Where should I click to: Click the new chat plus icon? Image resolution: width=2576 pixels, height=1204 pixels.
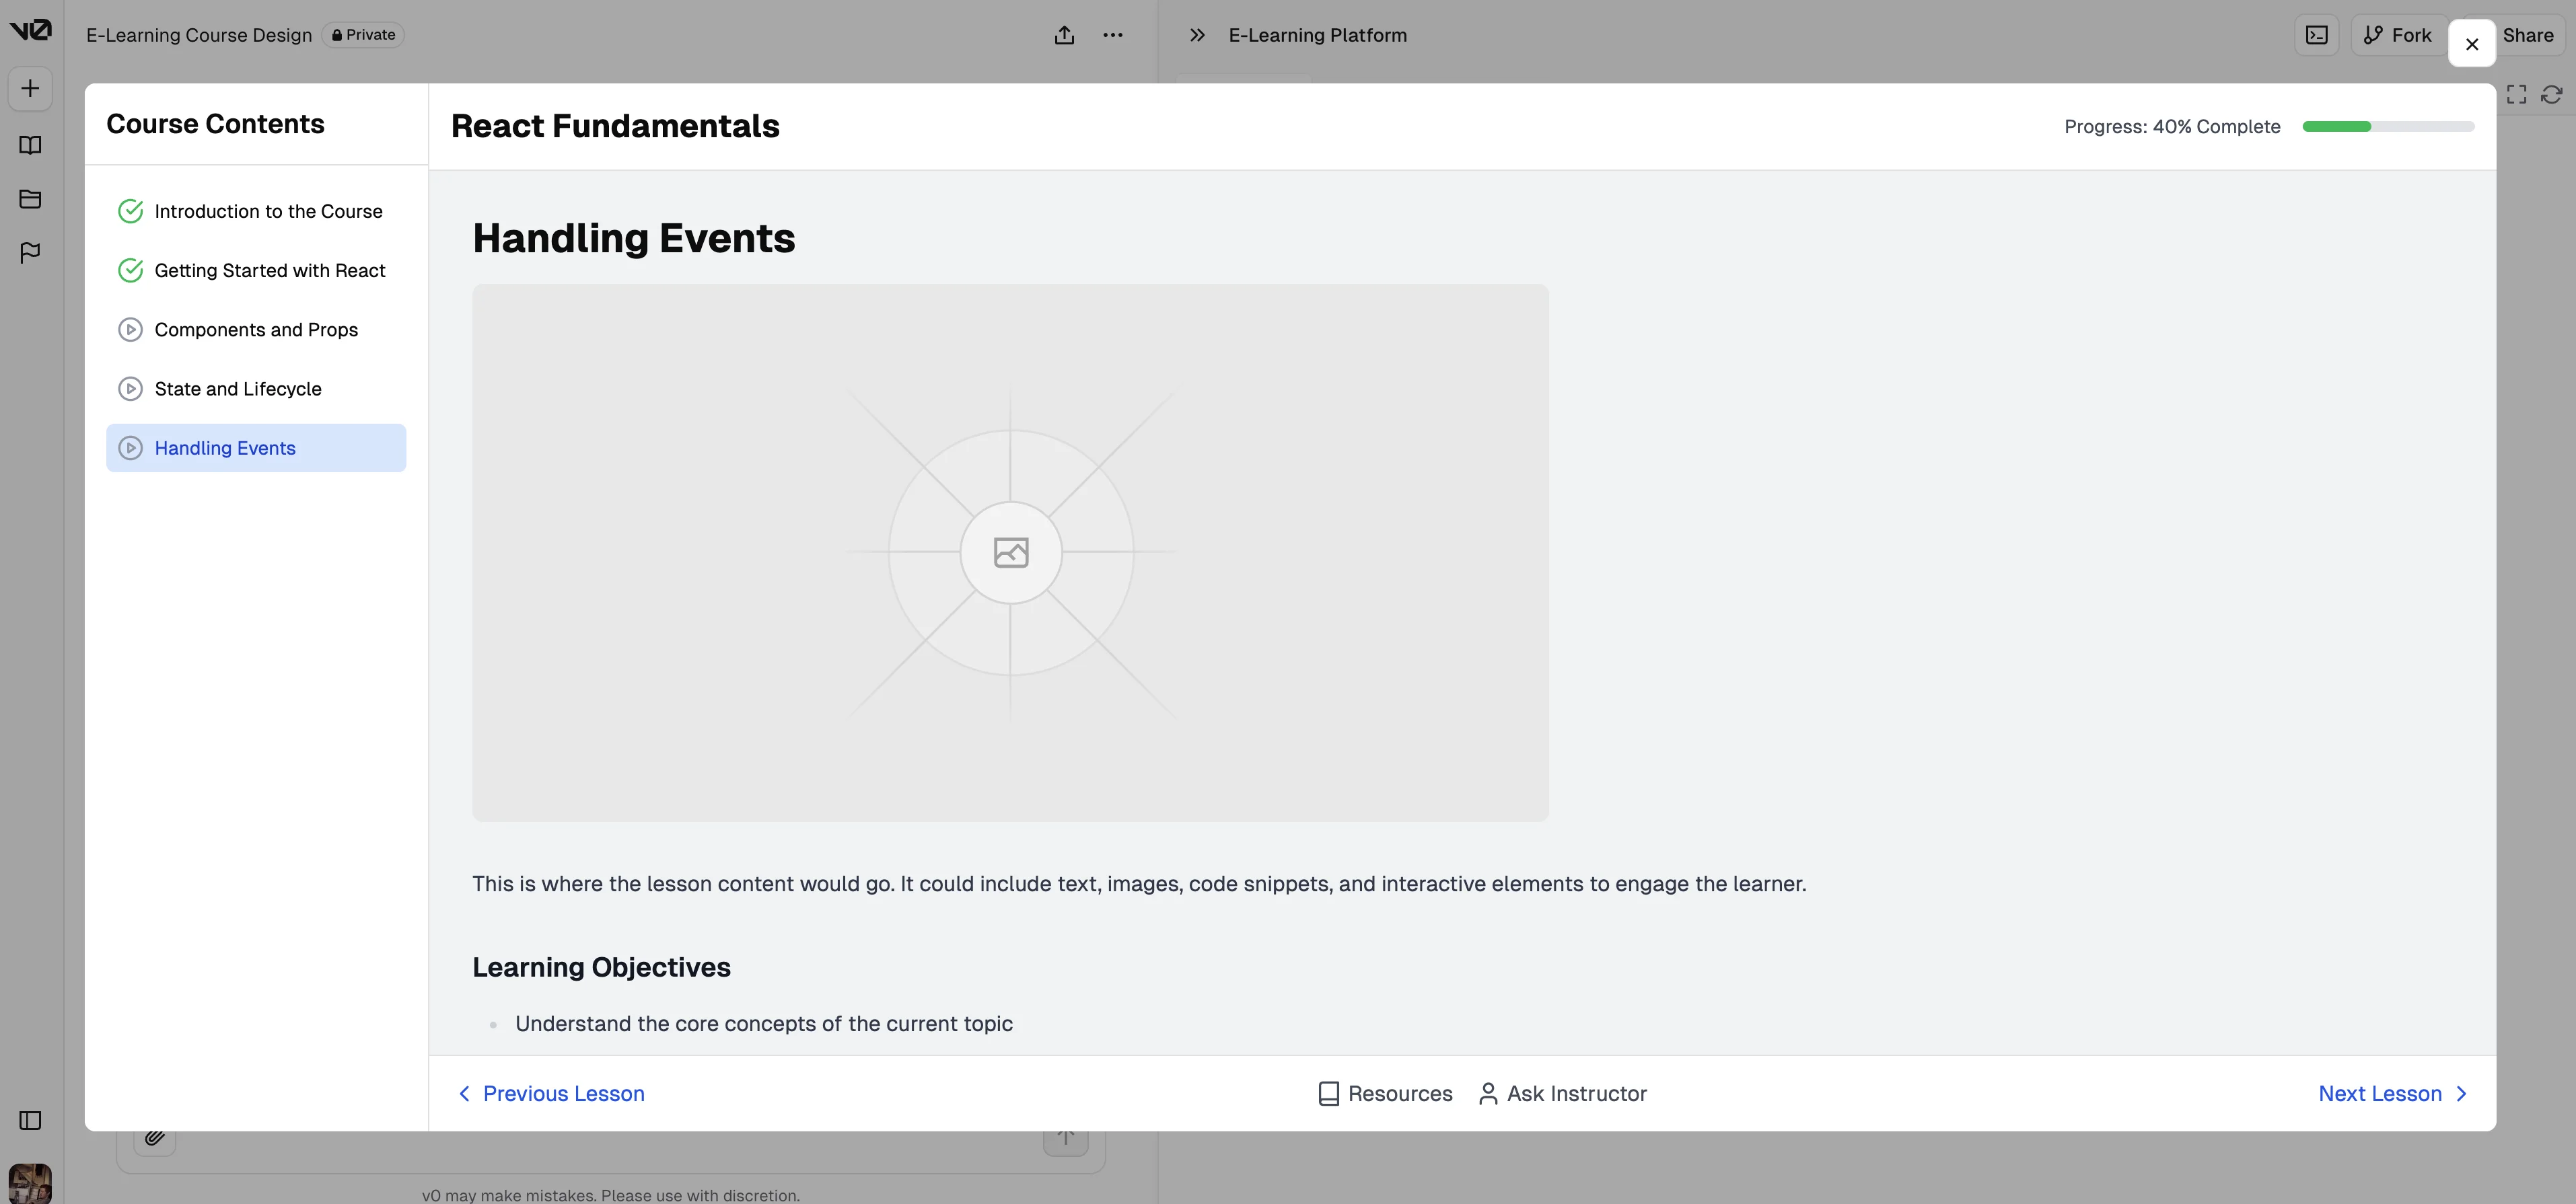30,89
